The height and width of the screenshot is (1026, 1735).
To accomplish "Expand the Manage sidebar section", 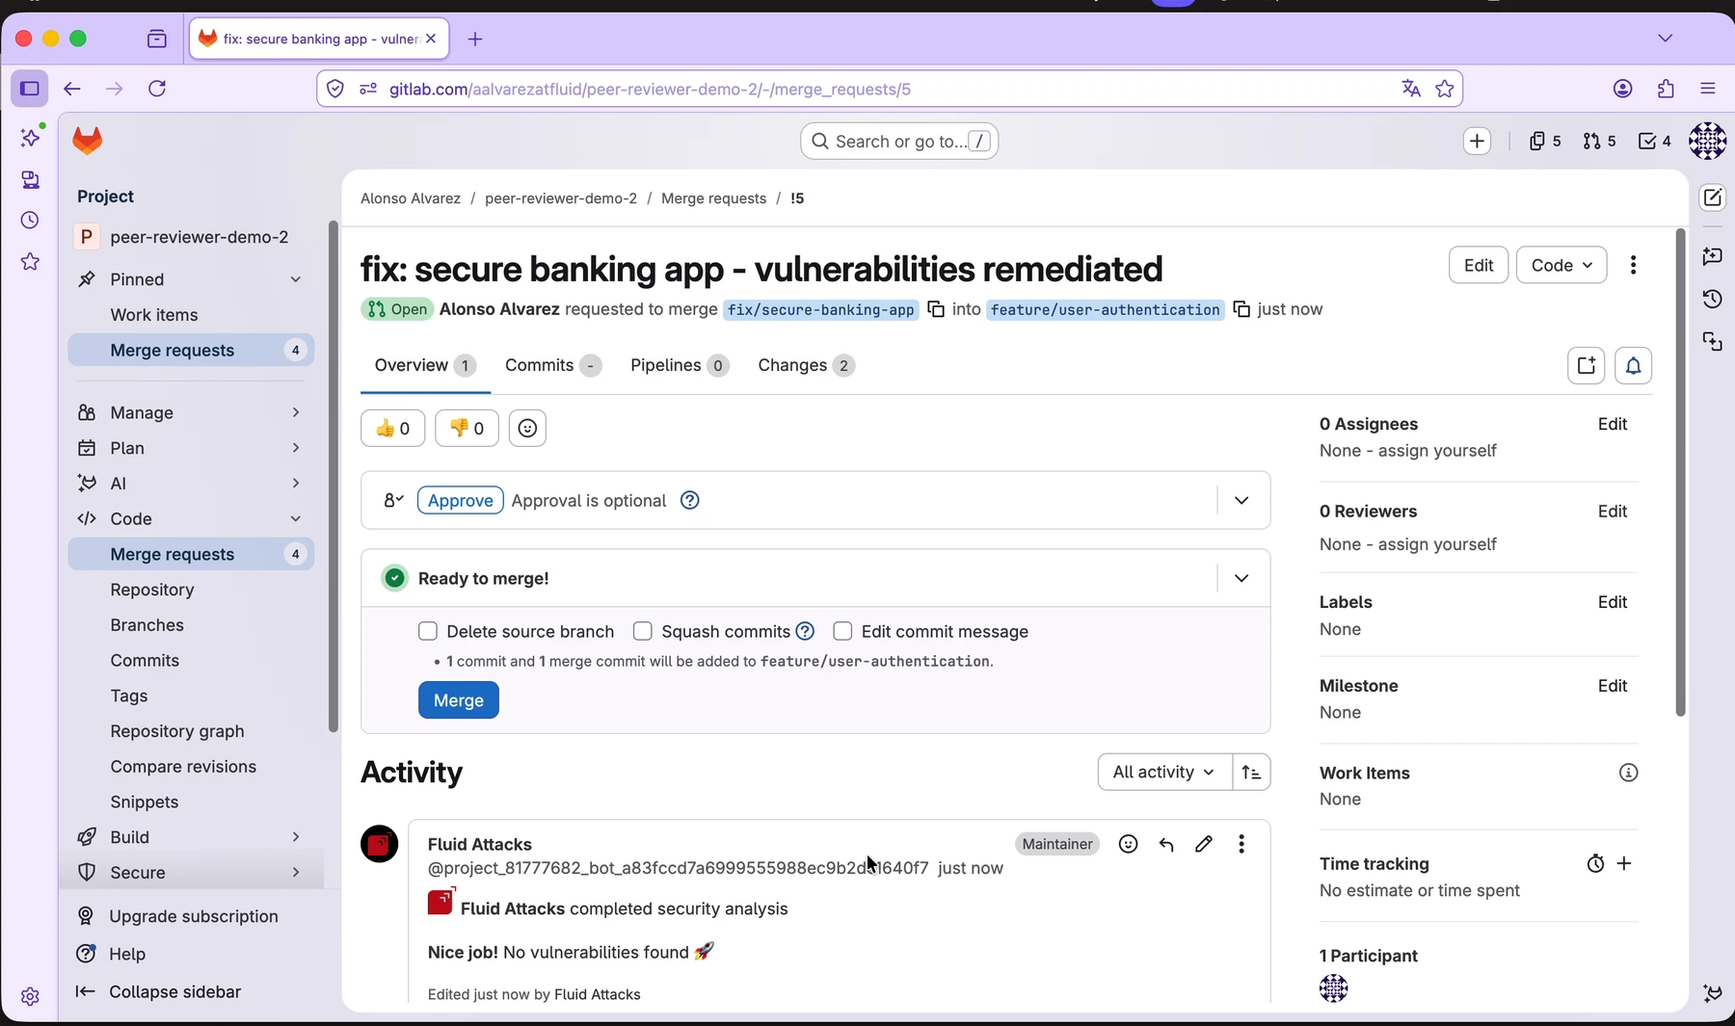I will (x=296, y=412).
